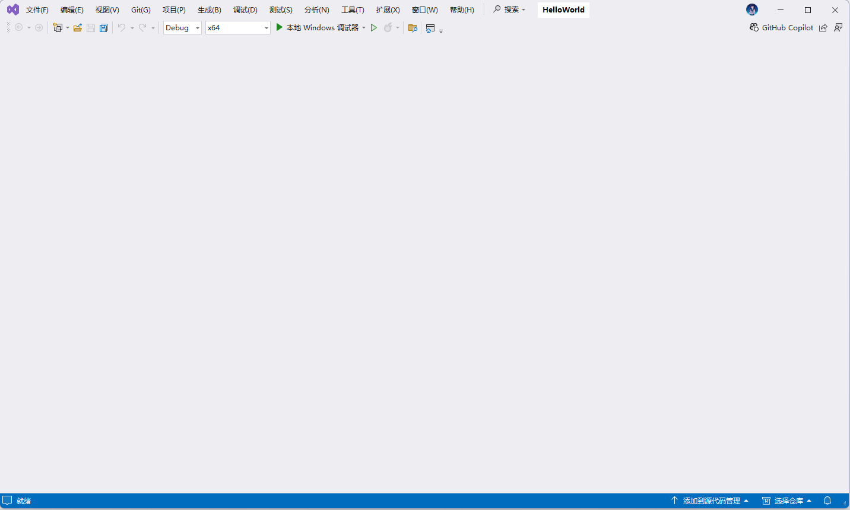The width and height of the screenshot is (850, 510).
Task: Click the send feedback person icon
Action: coord(838,28)
